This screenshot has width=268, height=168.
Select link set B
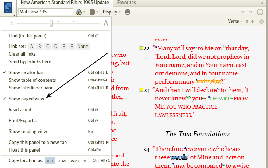click(x=40, y=46)
